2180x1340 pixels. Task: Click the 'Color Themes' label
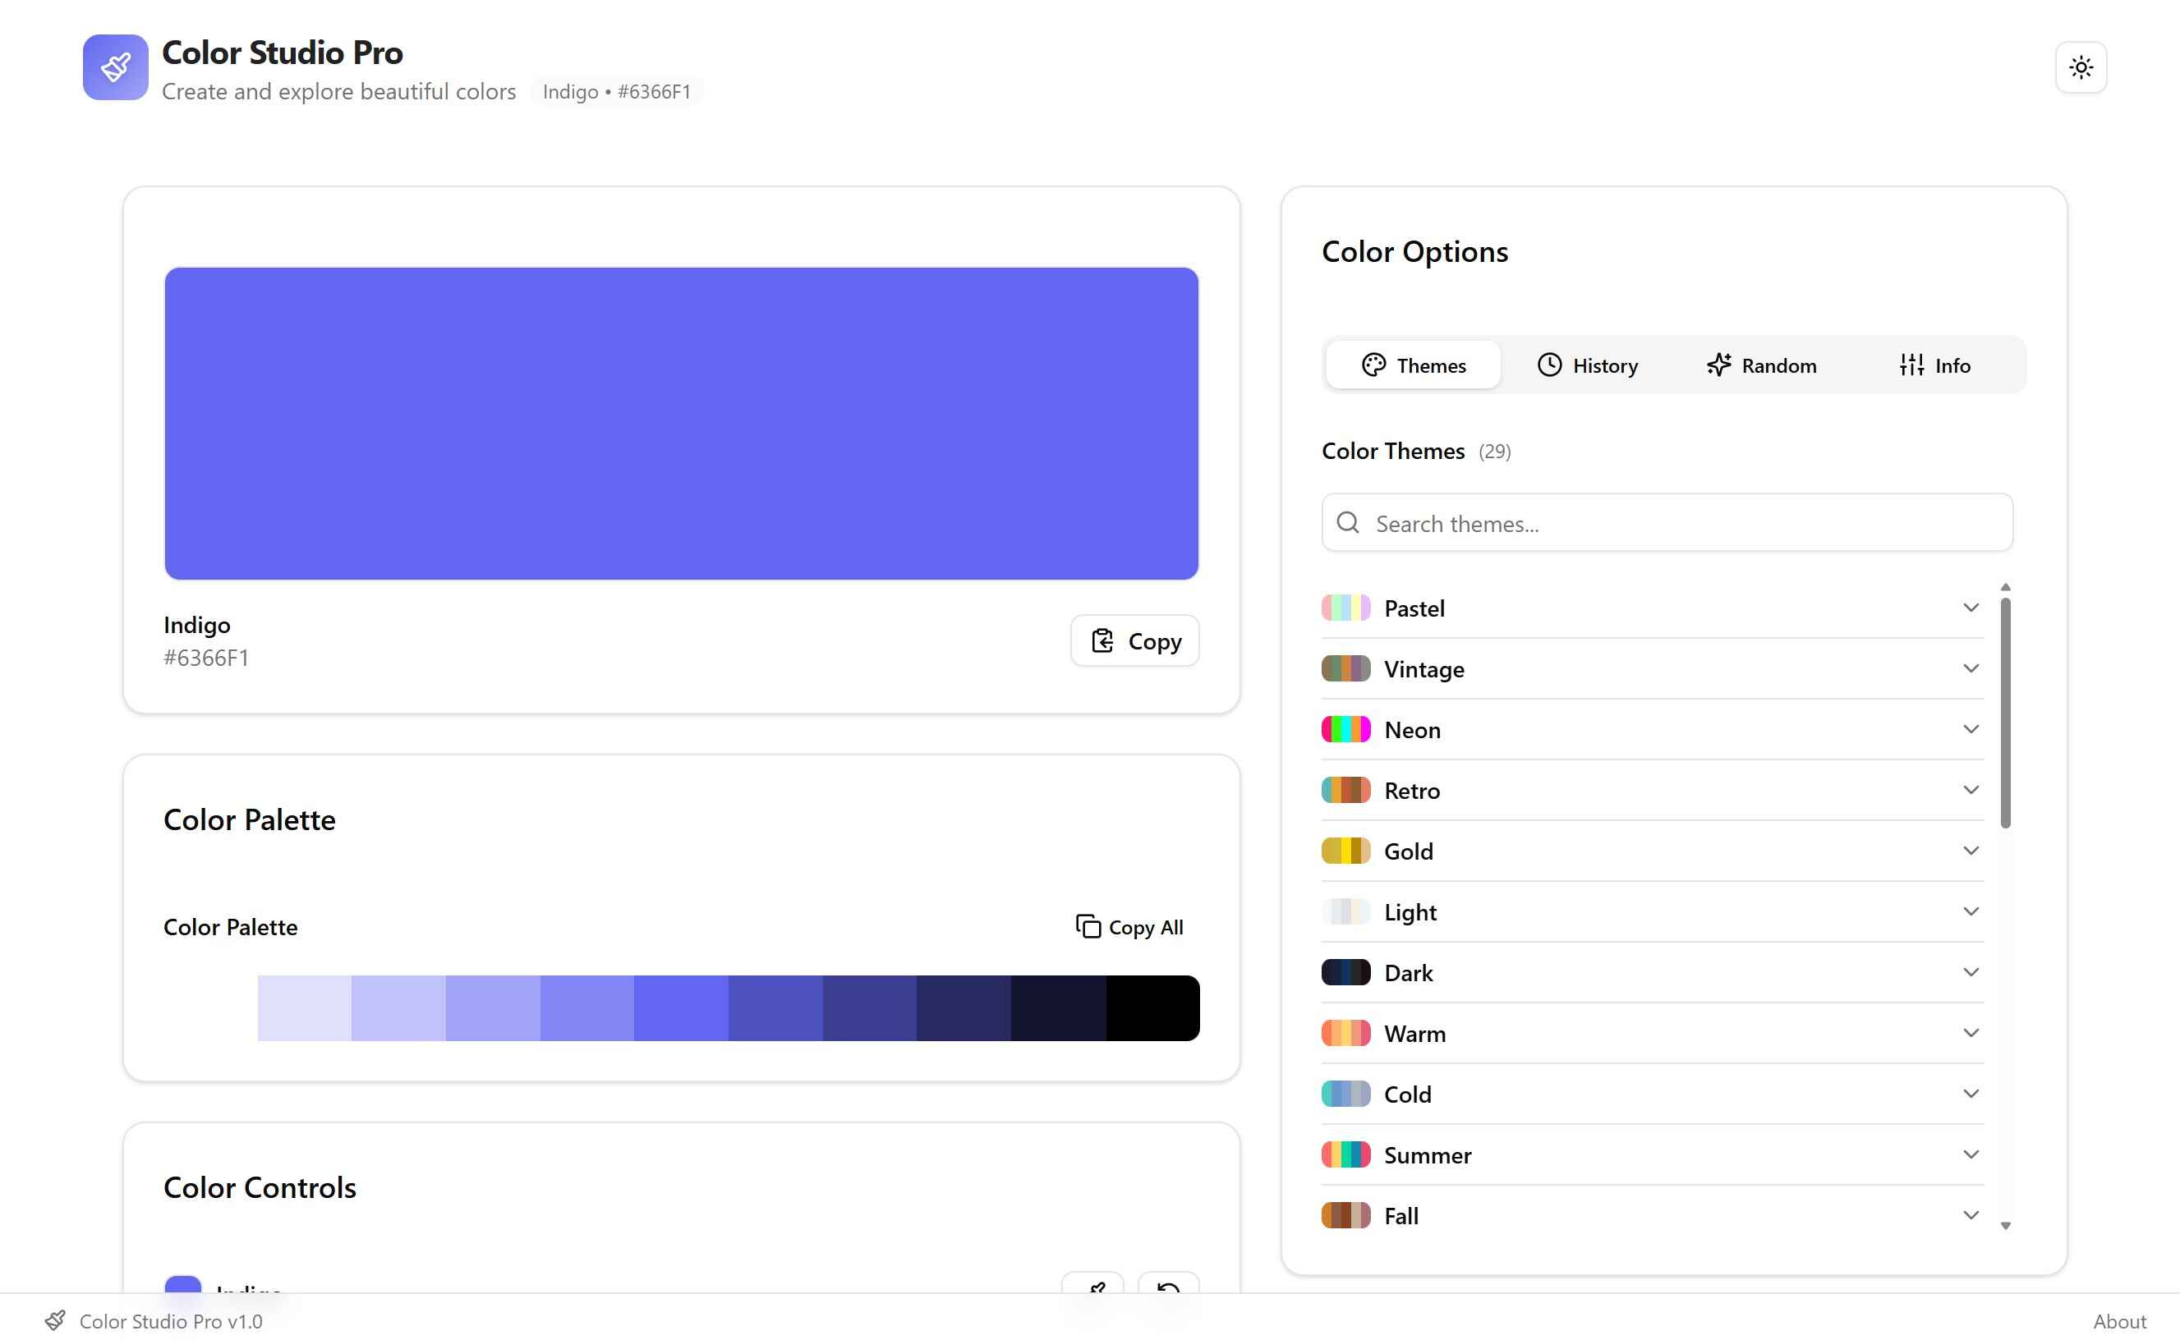1393,451
